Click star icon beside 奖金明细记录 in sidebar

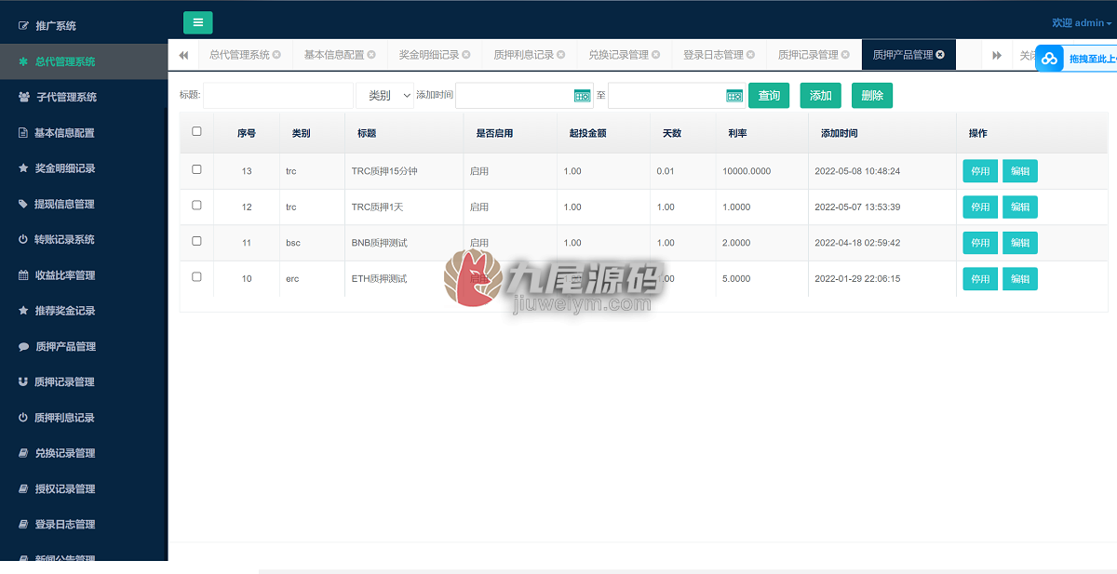tap(24, 168)
